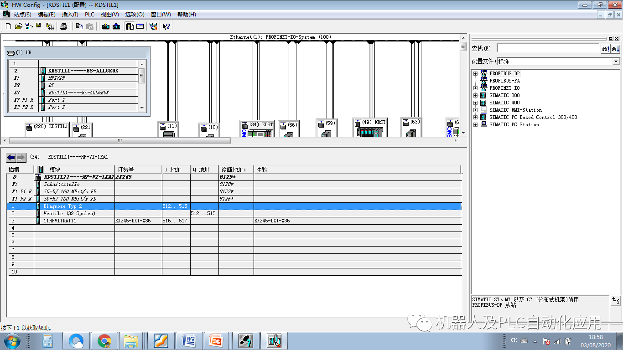Image resolution: width=623 pixels, height=350 pixels.
Task: Click the Download to Module icon
Action: pos(106,26)
